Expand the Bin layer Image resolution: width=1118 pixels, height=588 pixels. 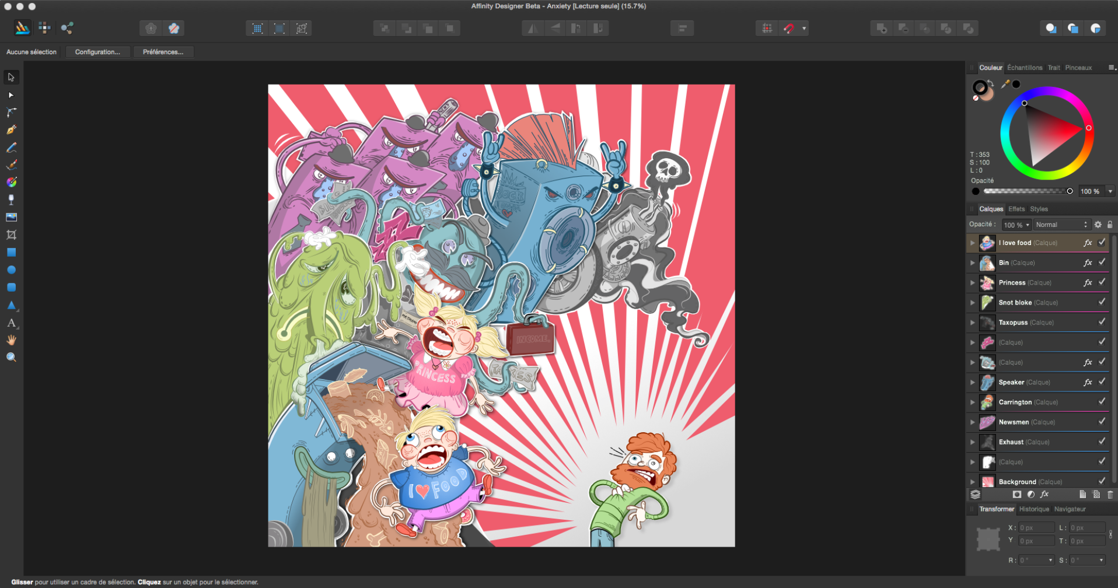click(x=973, y=262)
